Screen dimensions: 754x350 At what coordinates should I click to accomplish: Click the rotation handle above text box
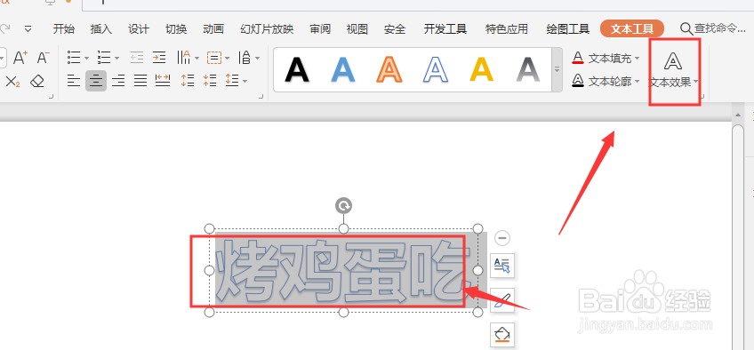point(343,206)
